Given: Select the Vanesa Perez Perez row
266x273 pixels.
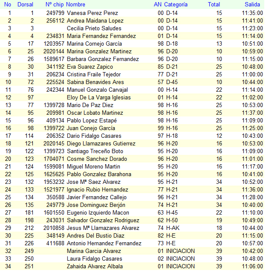Looking at the screenshot, I should [93, 13].
